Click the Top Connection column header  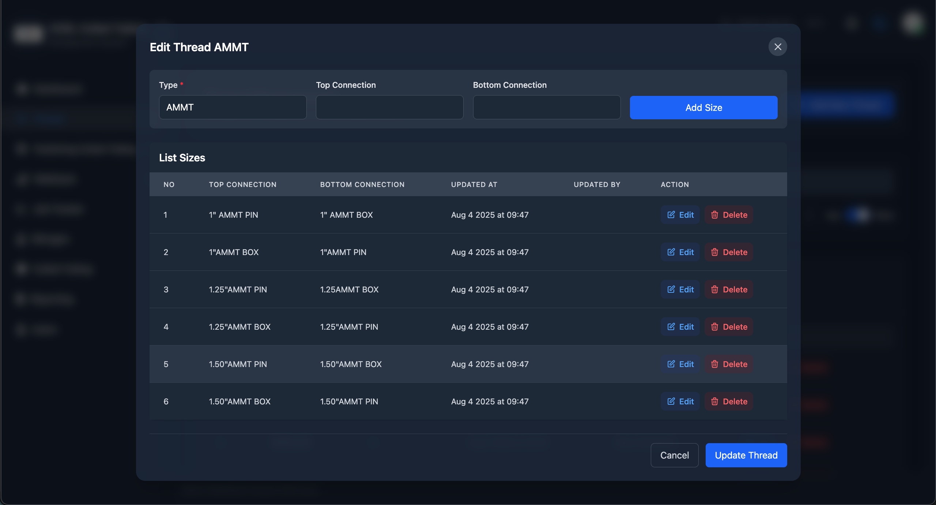click(242, 184)
